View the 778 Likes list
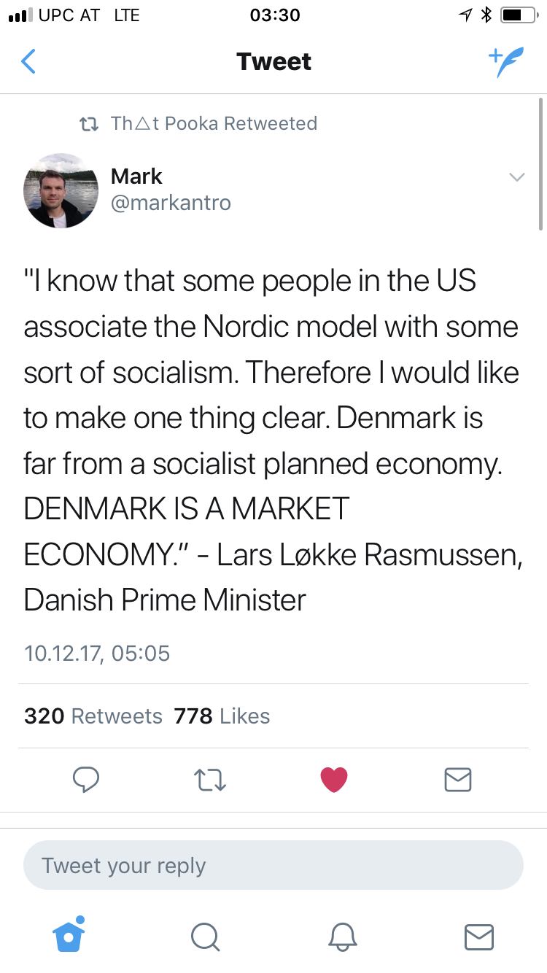Screen dimensions: 547x973 (x=222, y=716)
